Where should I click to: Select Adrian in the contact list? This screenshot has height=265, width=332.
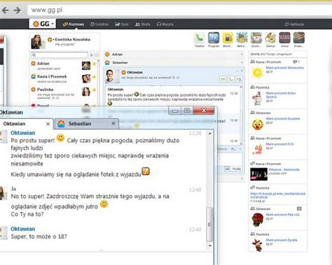pyautogui.click(x=63, y=66)
